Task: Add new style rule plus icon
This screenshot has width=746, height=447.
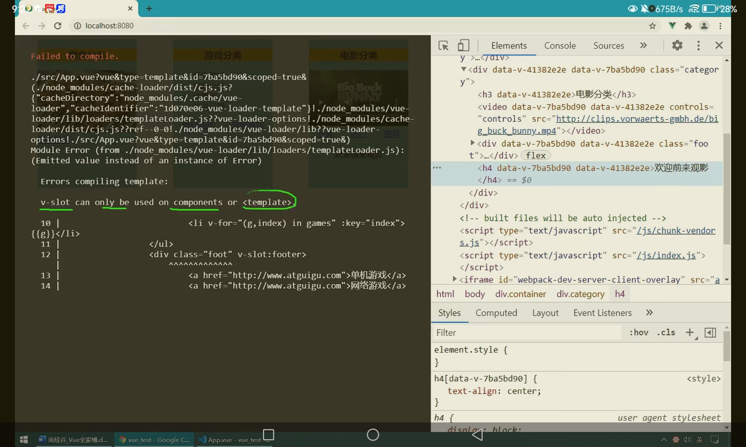Action: (690, 332)
